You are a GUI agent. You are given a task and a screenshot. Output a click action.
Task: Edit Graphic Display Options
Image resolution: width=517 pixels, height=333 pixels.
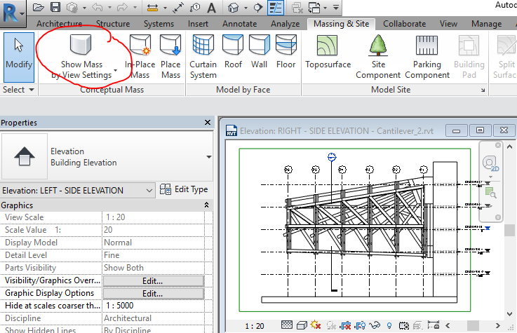point(154,294)
